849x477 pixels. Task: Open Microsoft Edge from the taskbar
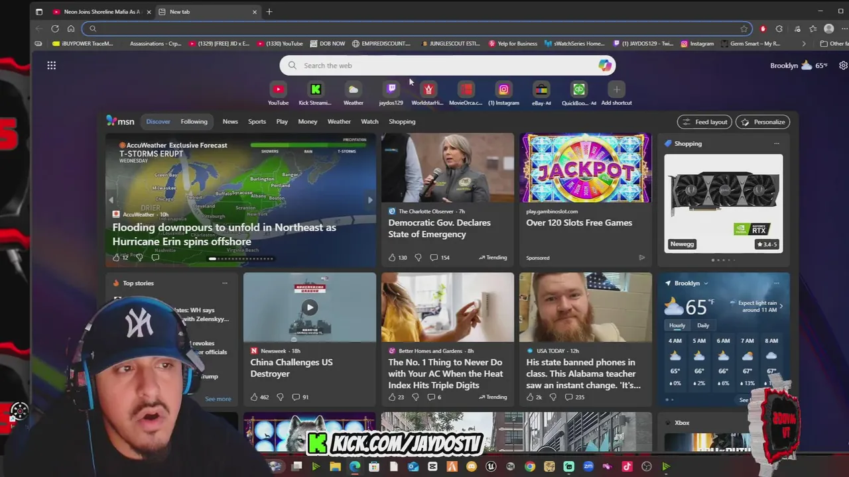[354, 466]
